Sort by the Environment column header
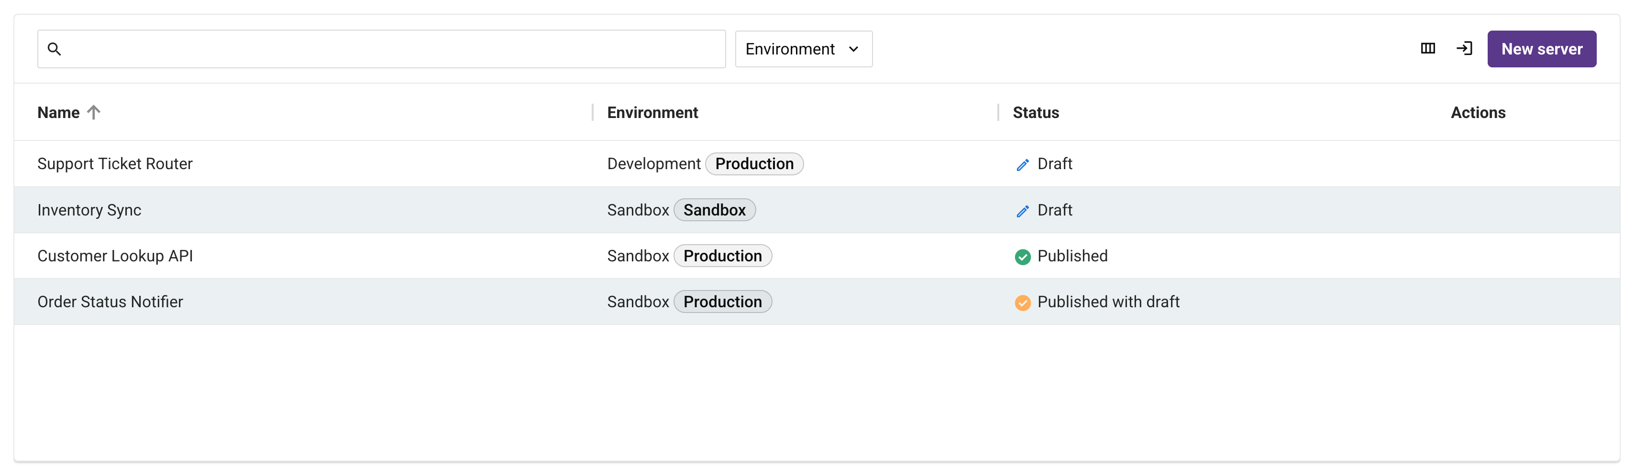Viewport: 1635px width, 474px height. click(652, 112)
